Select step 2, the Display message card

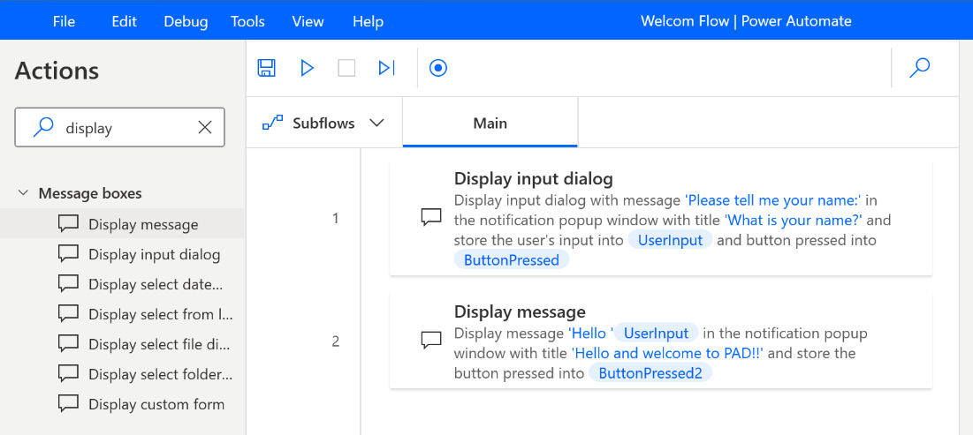pos(661,341)
